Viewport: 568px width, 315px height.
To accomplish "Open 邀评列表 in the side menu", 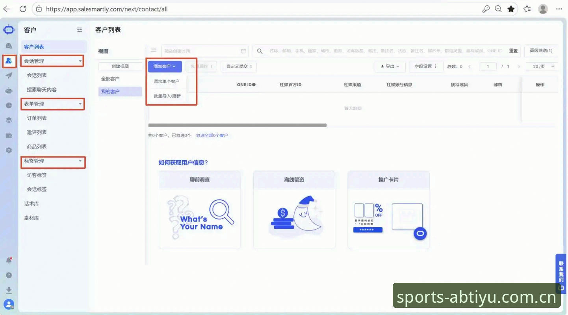I will click(37, 132).
